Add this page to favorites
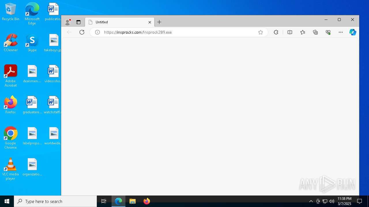369x207 pixels. tap(261, 32)
